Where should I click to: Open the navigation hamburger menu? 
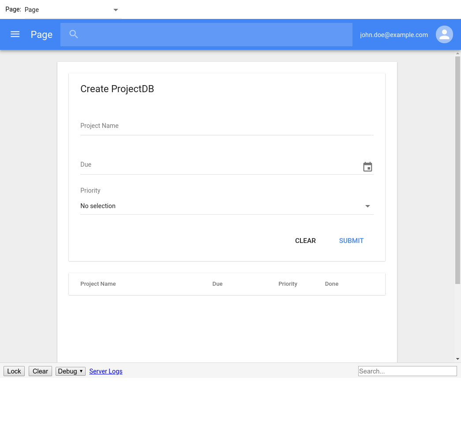pos(15,34)
